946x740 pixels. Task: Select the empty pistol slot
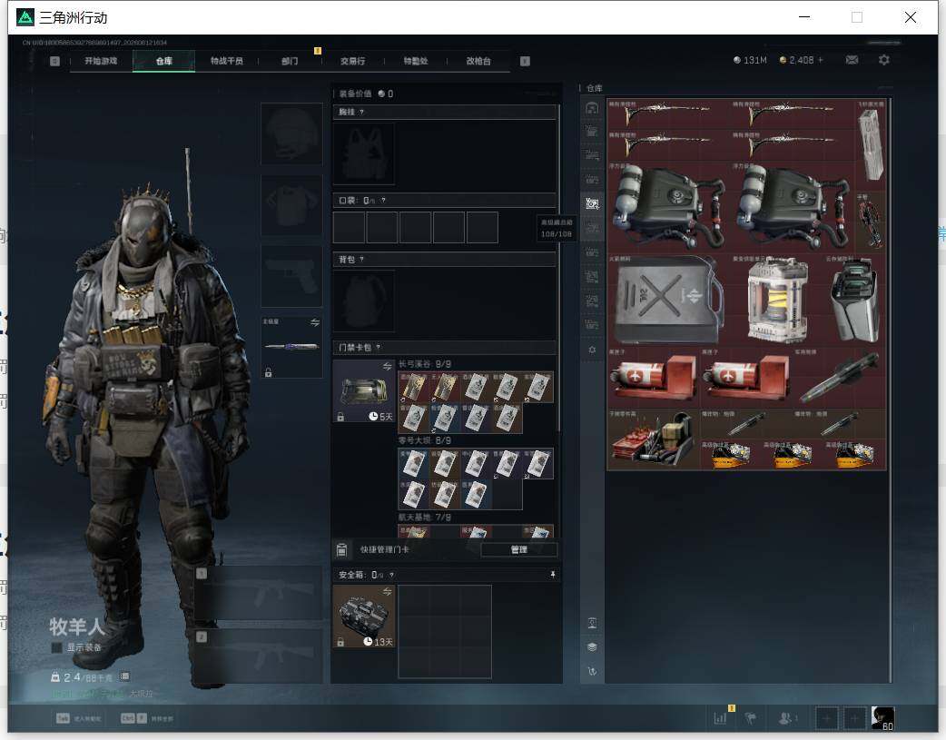click(x=291, y=276)
